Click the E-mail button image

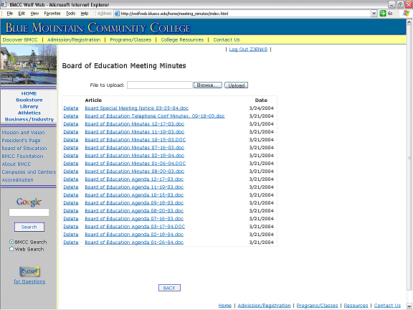[29, 271]
